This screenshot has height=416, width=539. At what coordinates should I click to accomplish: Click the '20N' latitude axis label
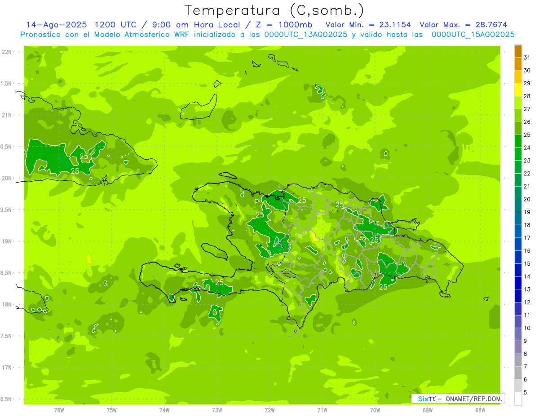pos(7,178)
